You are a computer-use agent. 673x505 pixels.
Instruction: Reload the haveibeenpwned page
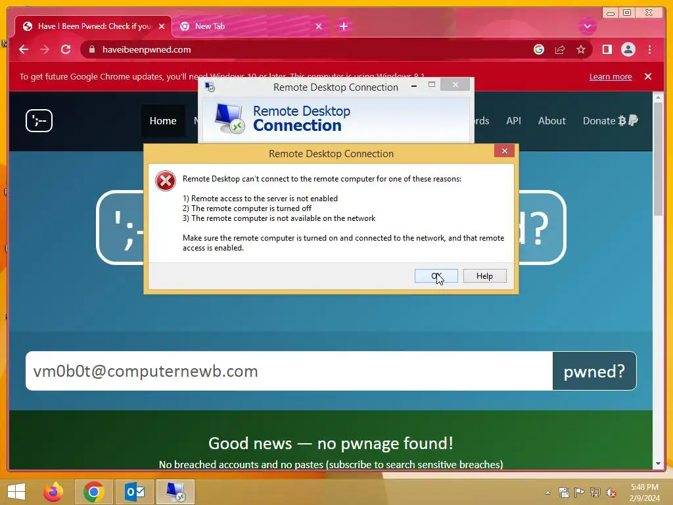click(66, 50)
